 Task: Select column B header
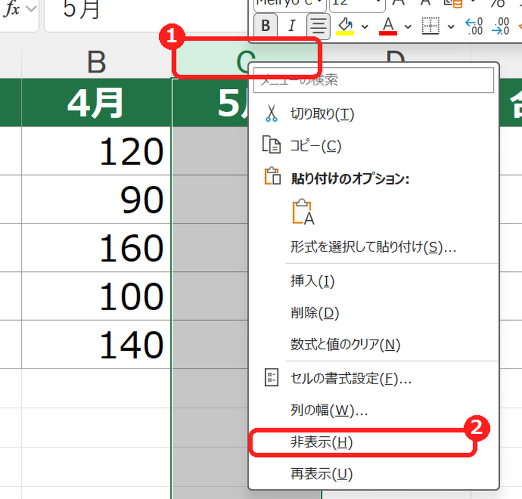click(x=97, y=61)
